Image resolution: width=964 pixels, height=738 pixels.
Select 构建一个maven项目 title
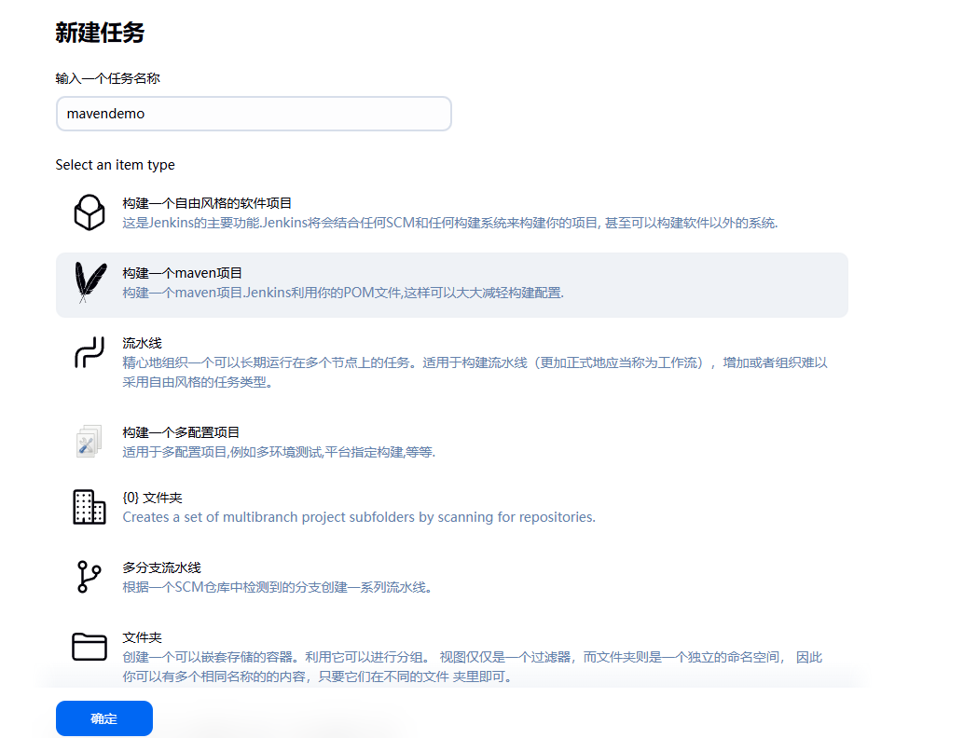click(182, 273)
